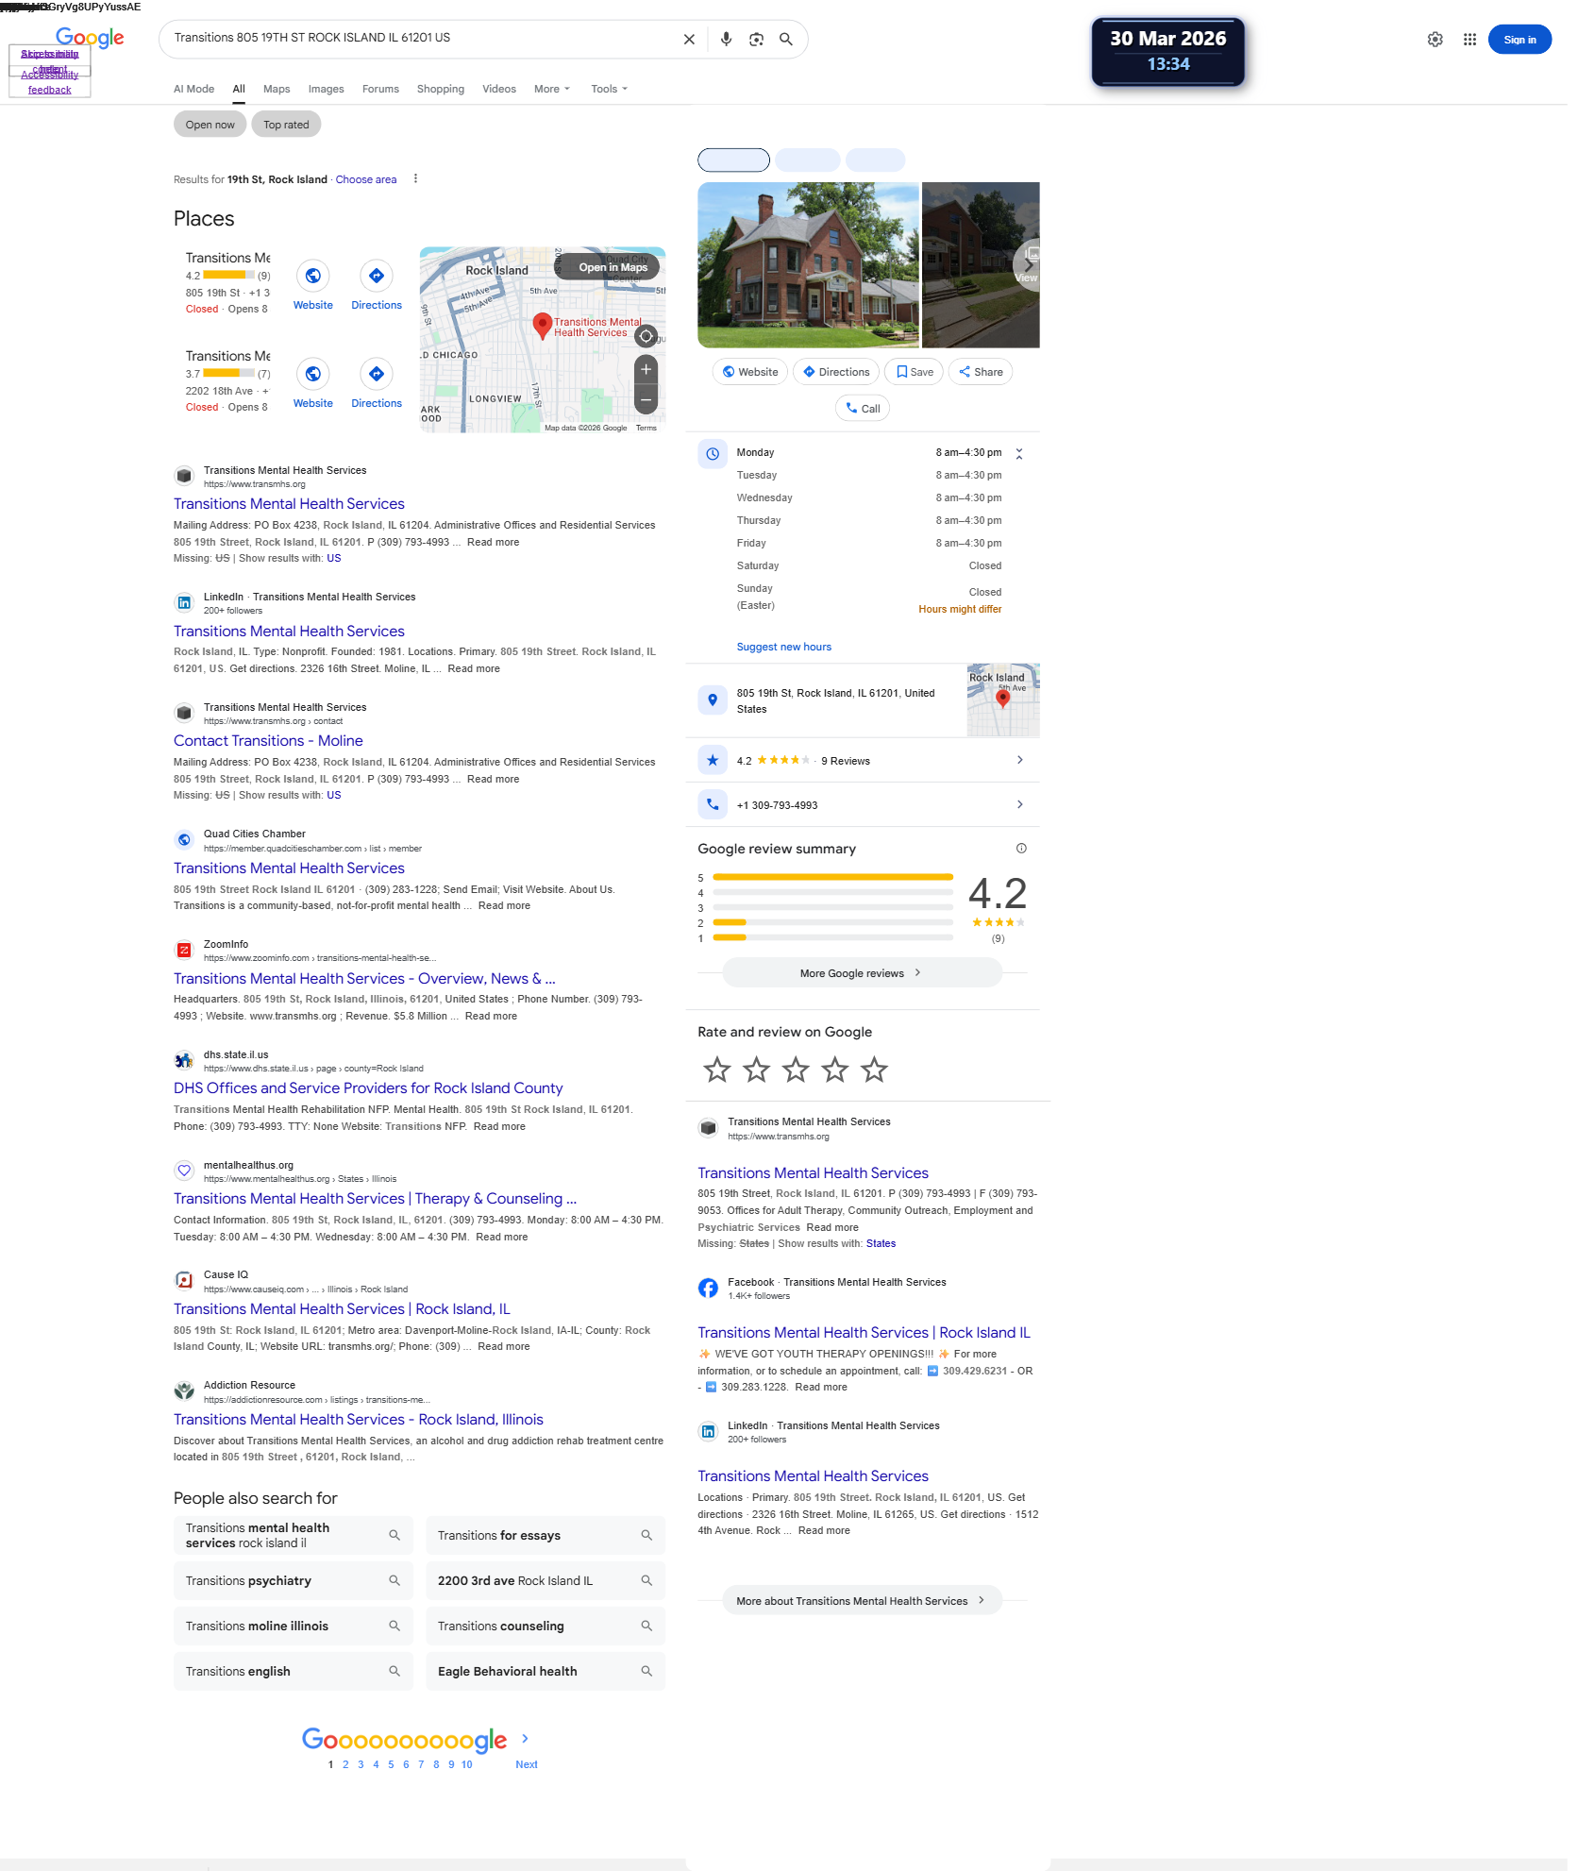Click Website icon for 2202 18th Ave place
This screenshot has width=1578, height=1871.
pos(313,374)
